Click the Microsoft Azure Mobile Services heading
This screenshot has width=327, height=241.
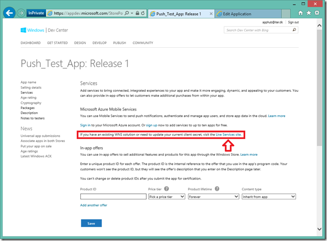tap(108, 109)
